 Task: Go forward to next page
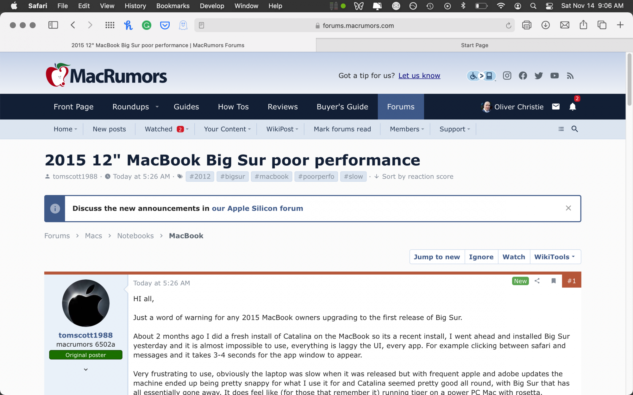point(90,25)
